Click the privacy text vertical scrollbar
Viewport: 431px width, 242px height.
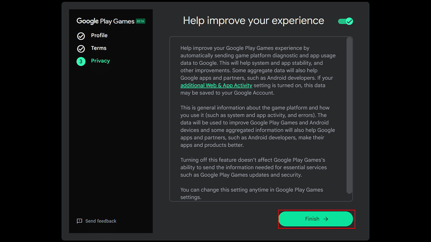[x=349, y=115]
